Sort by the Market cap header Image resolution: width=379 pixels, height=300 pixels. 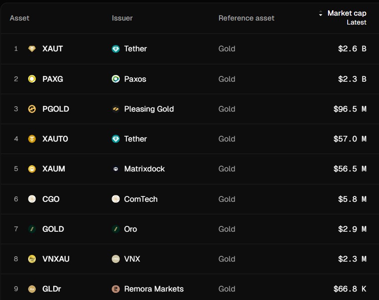click(347, 13)
